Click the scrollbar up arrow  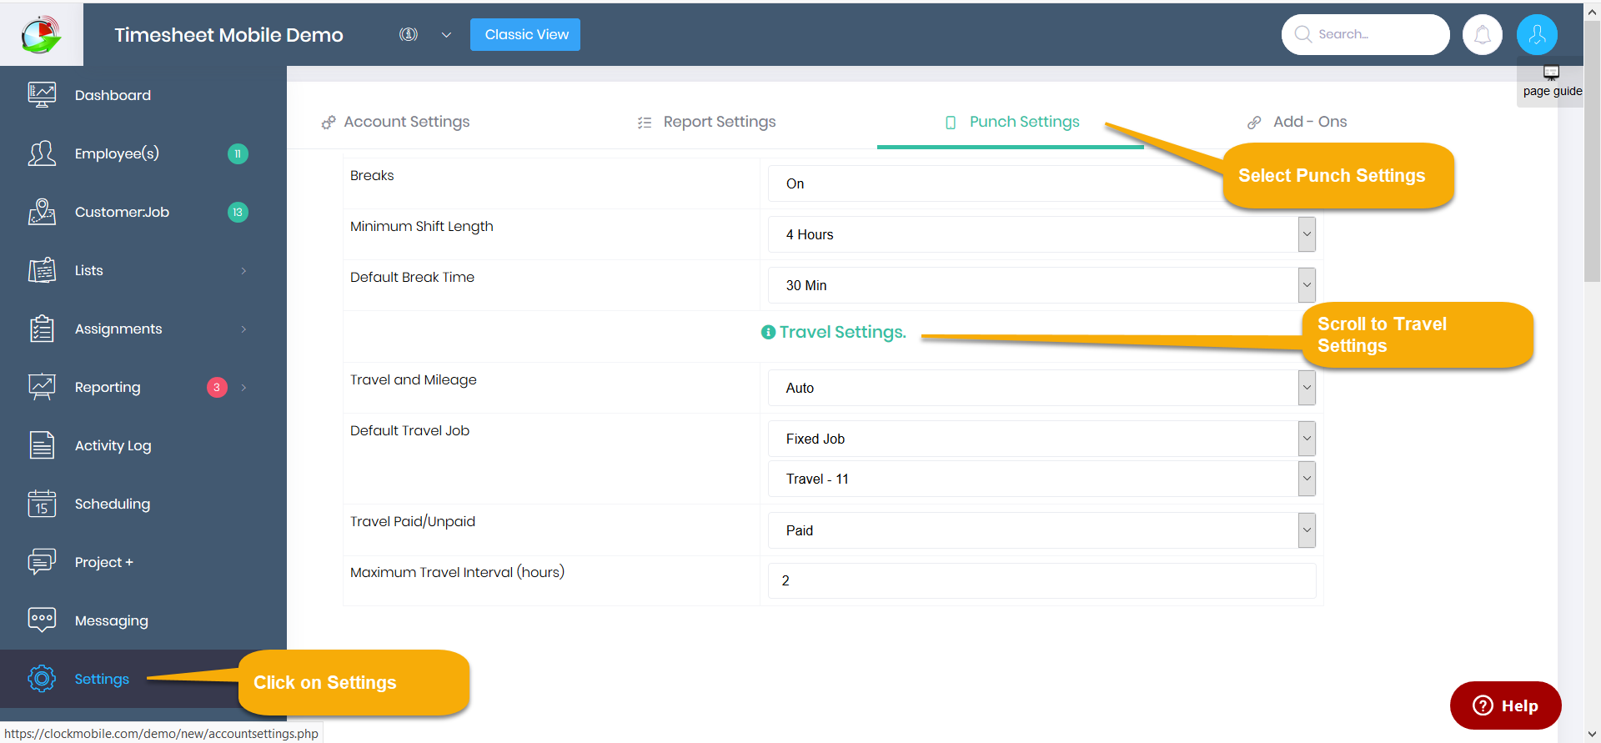point(1592,11)
